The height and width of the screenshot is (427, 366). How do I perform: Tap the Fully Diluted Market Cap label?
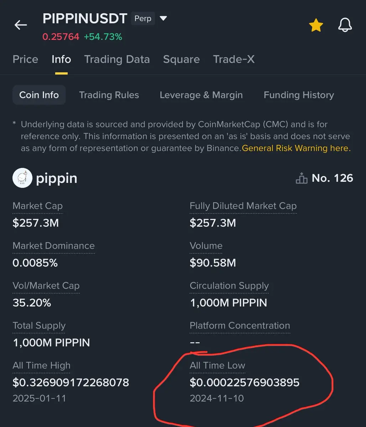[x=243, y=206]
